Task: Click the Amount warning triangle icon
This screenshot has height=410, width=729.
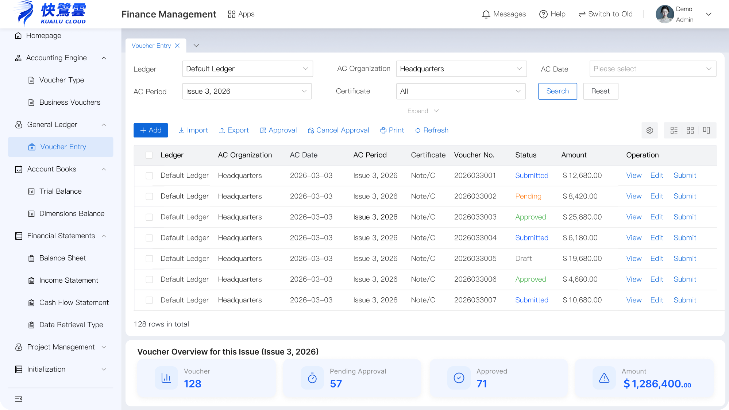Action: (604, 378)
